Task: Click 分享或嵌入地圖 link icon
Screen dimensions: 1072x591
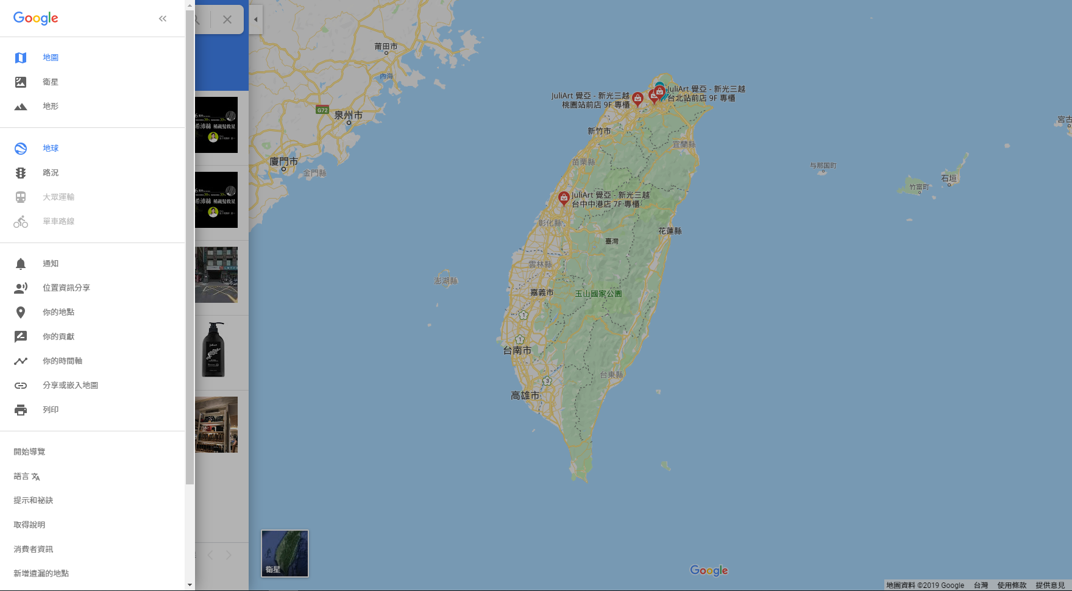Action: pyautogui.click(x=21, y=386)
